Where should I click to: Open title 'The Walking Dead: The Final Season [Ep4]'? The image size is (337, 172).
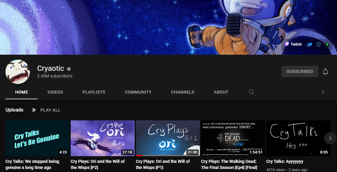click(x=229, y=164)
